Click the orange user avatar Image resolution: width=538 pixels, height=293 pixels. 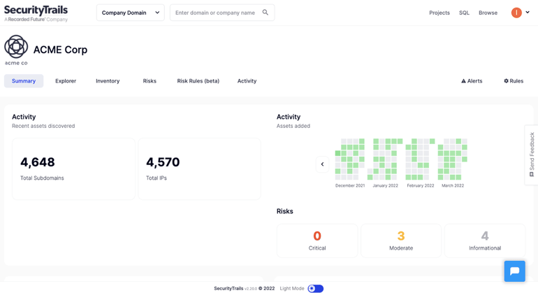[516, 13]
